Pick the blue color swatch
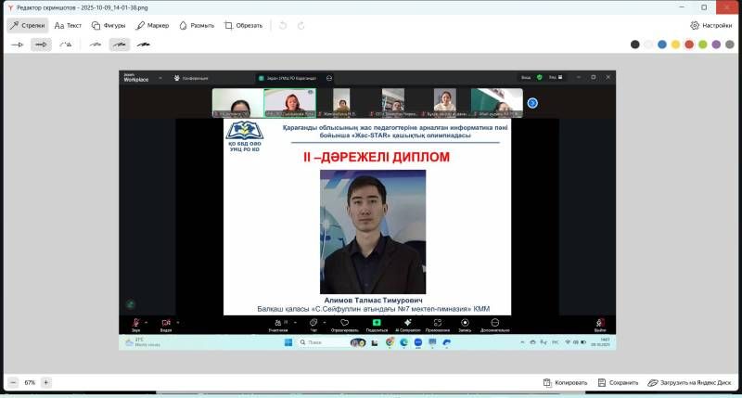This screenshot has width=742, height=398. click(x=662, y=44)
